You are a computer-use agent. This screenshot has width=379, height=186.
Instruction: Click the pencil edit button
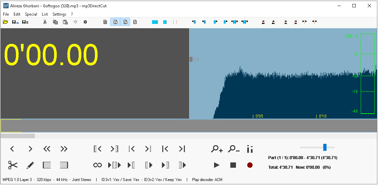[30, 165]
